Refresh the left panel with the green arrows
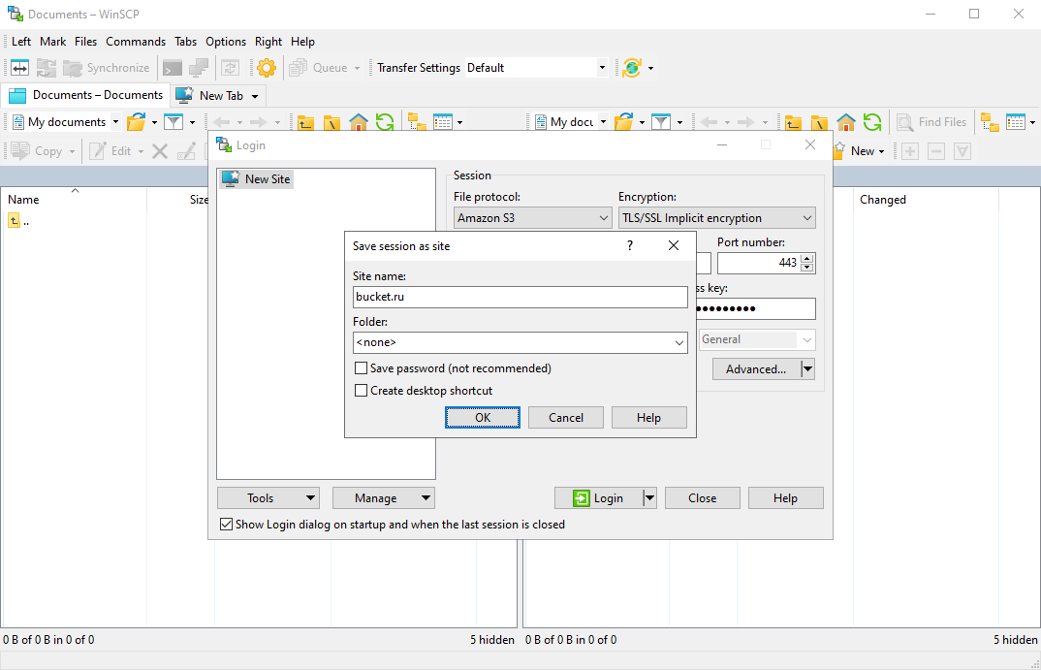1041x670 pixels. tap(385, 122)
